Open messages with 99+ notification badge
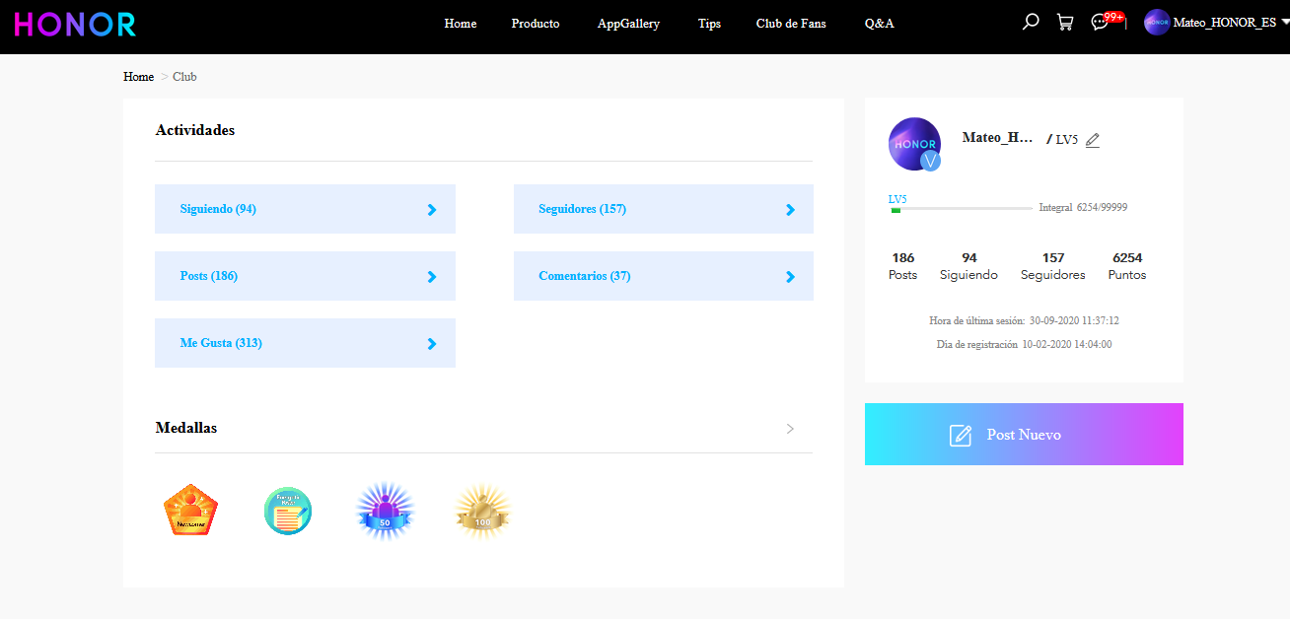Screen dimensions: 1290x619 point(1101,22)
